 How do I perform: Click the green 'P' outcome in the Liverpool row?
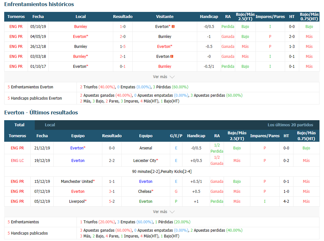(x=176, y=201)
